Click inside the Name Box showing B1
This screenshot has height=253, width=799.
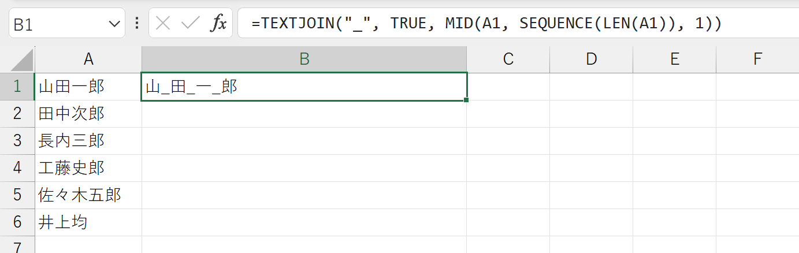click(x=58, y=24)
